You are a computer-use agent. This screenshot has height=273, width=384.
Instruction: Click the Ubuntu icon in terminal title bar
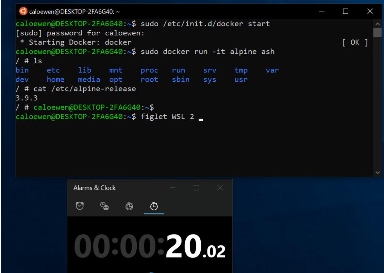pyautogui.click(x=23, y=11)
